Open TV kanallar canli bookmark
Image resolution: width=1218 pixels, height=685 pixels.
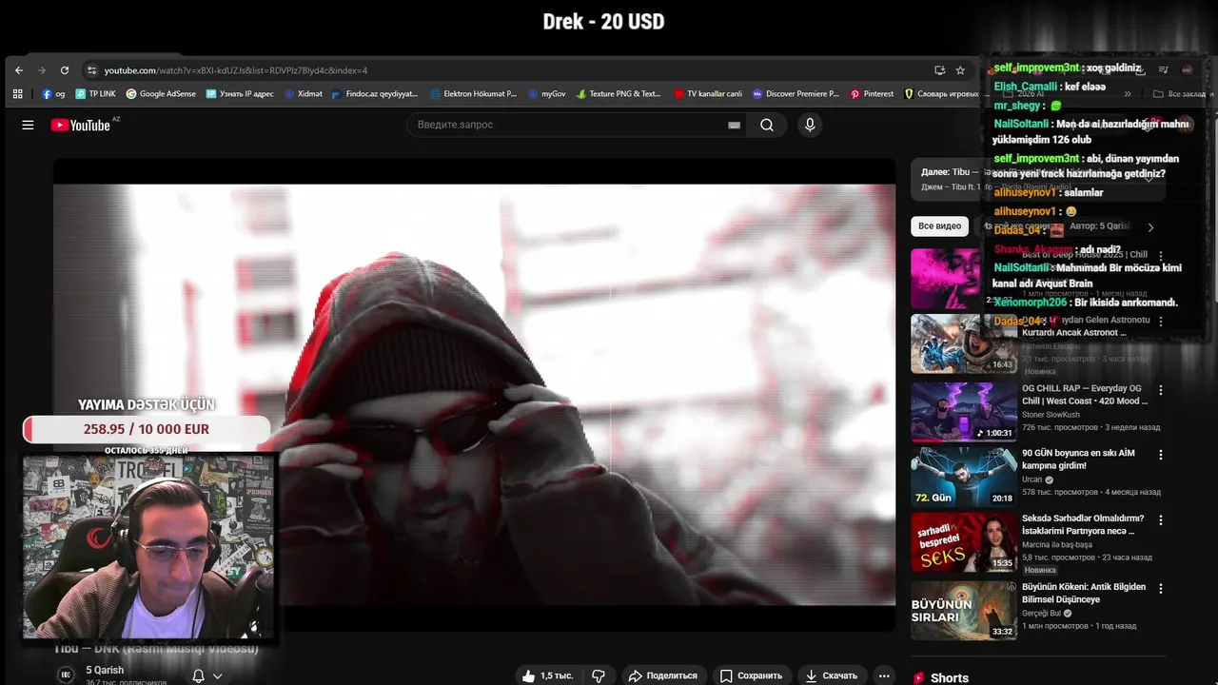(708, 94)
